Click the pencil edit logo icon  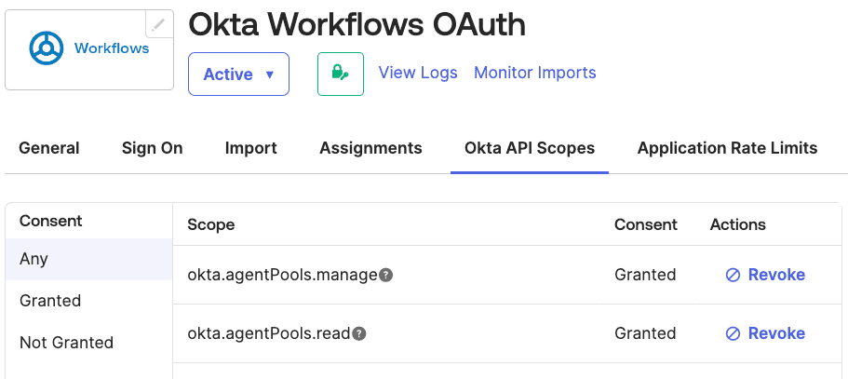[x=159, y=24]
